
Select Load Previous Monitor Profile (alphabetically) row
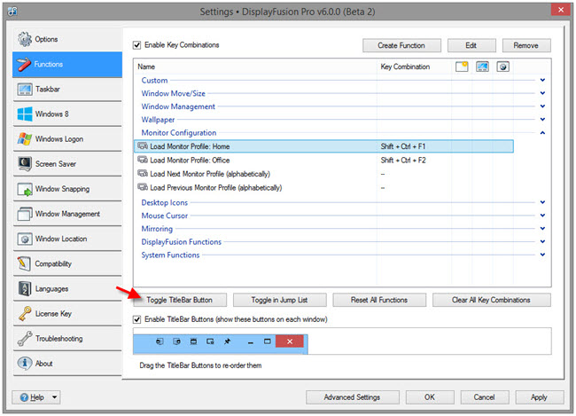[x=324, y=188]
